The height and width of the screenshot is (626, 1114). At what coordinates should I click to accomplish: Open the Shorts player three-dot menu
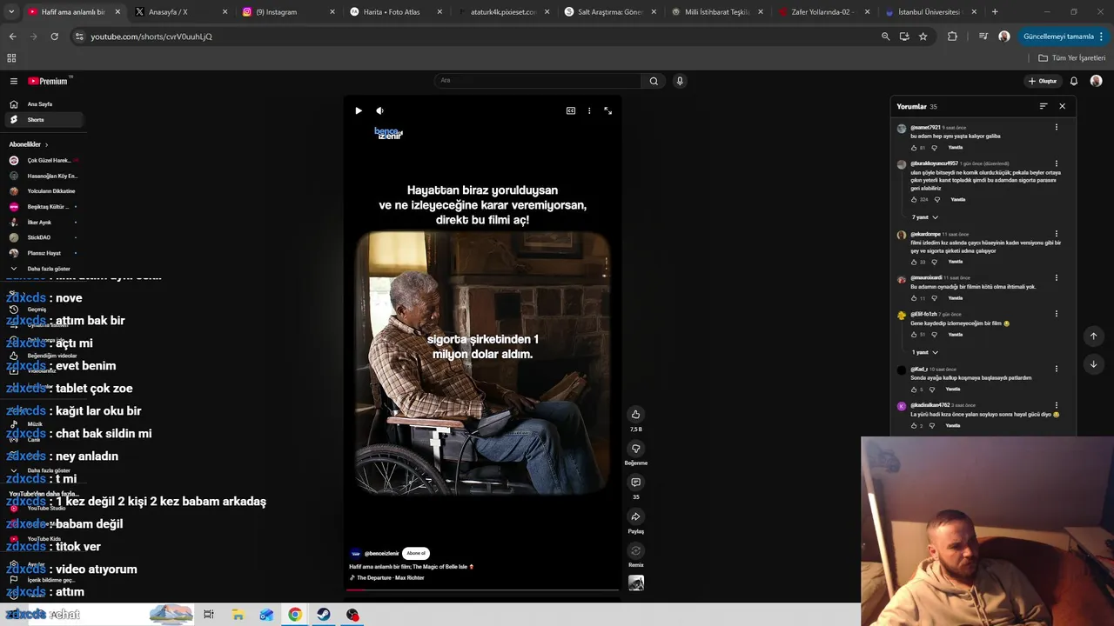pyautogui.click(x=589, y=110)
